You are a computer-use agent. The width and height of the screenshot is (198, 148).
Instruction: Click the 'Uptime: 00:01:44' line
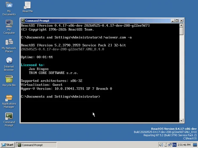[37, 57]
